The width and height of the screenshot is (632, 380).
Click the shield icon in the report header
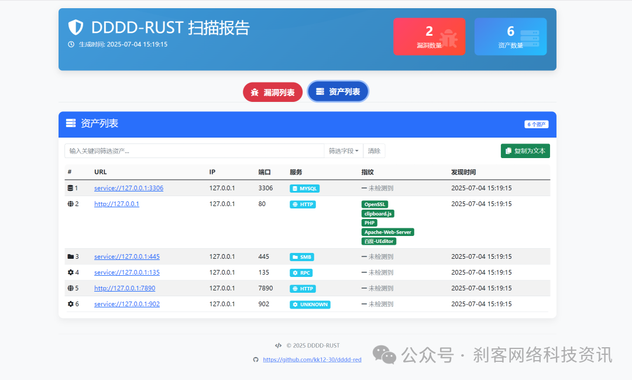(x=76, y=26)
